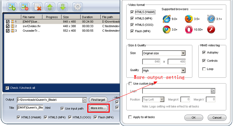Uncheck the CrusaderTr... row checkbox

(8, 31)
